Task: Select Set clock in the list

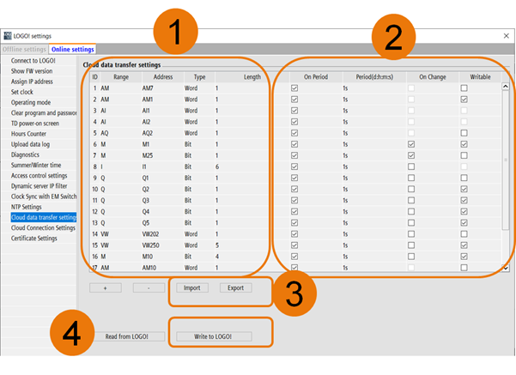Action: point(22,92)
